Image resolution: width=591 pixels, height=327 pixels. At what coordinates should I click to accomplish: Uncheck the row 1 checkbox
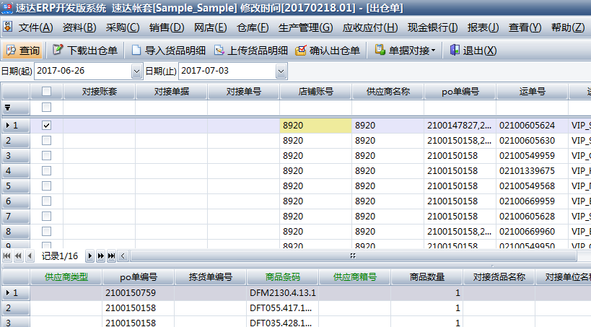(x=46, y=125)
